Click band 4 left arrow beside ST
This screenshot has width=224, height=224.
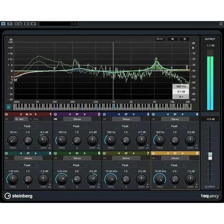coord(168,114)
